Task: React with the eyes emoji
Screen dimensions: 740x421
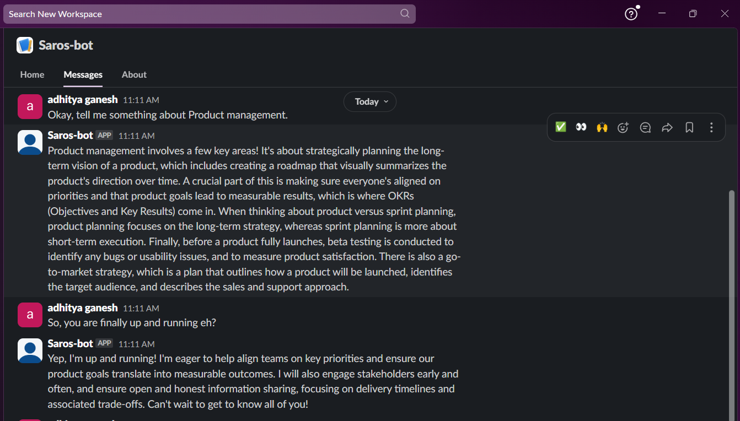Action: pyautogui.click(x=581, y=127)
